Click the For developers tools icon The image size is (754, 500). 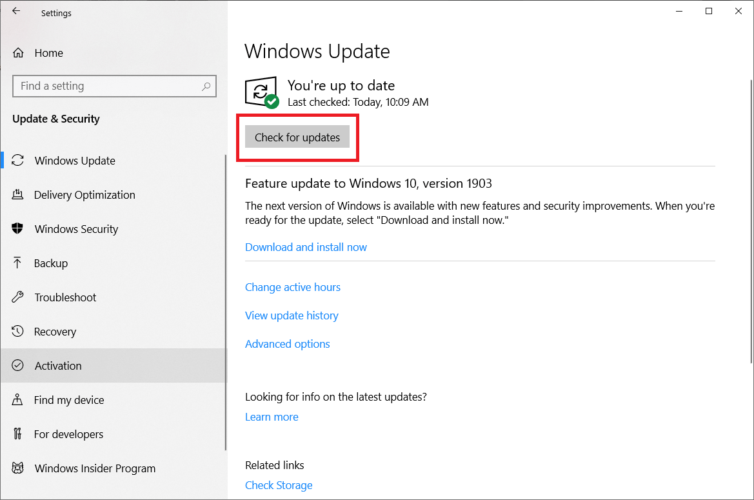(18, 434)
